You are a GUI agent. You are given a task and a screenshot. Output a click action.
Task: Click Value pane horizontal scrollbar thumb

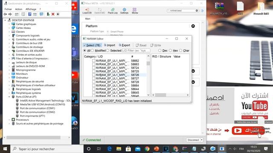[160, 95]
